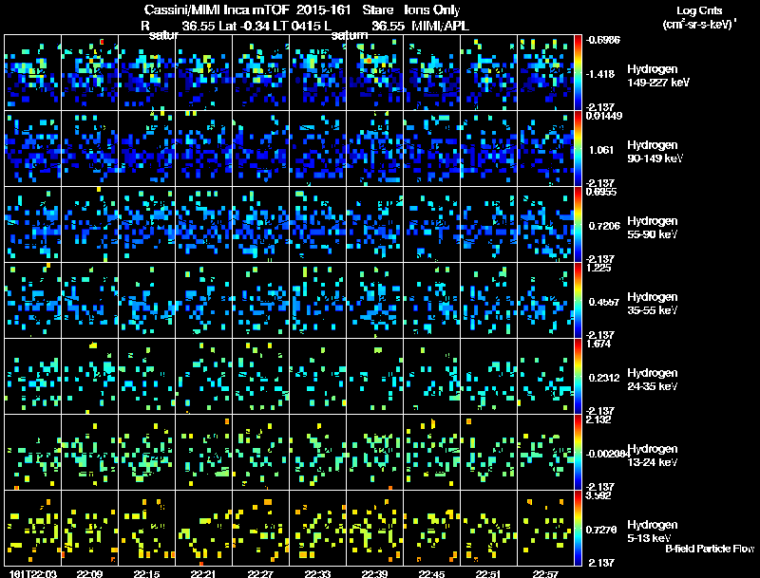Screen dimensions: 760x578
Task: Select the 0.7206 colorbar value
Action: click(604, 226)
